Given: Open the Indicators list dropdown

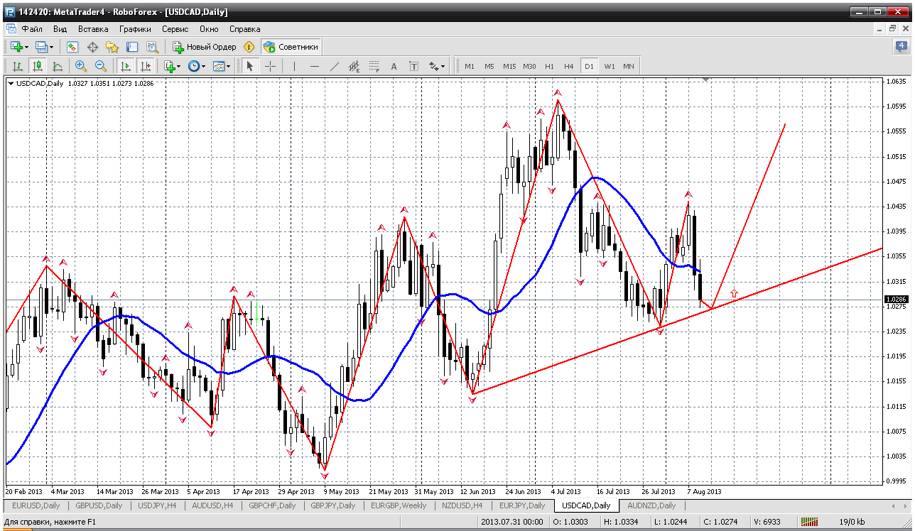Looking at the screenshot, I should pyautogui.click(x=172, y=66).
